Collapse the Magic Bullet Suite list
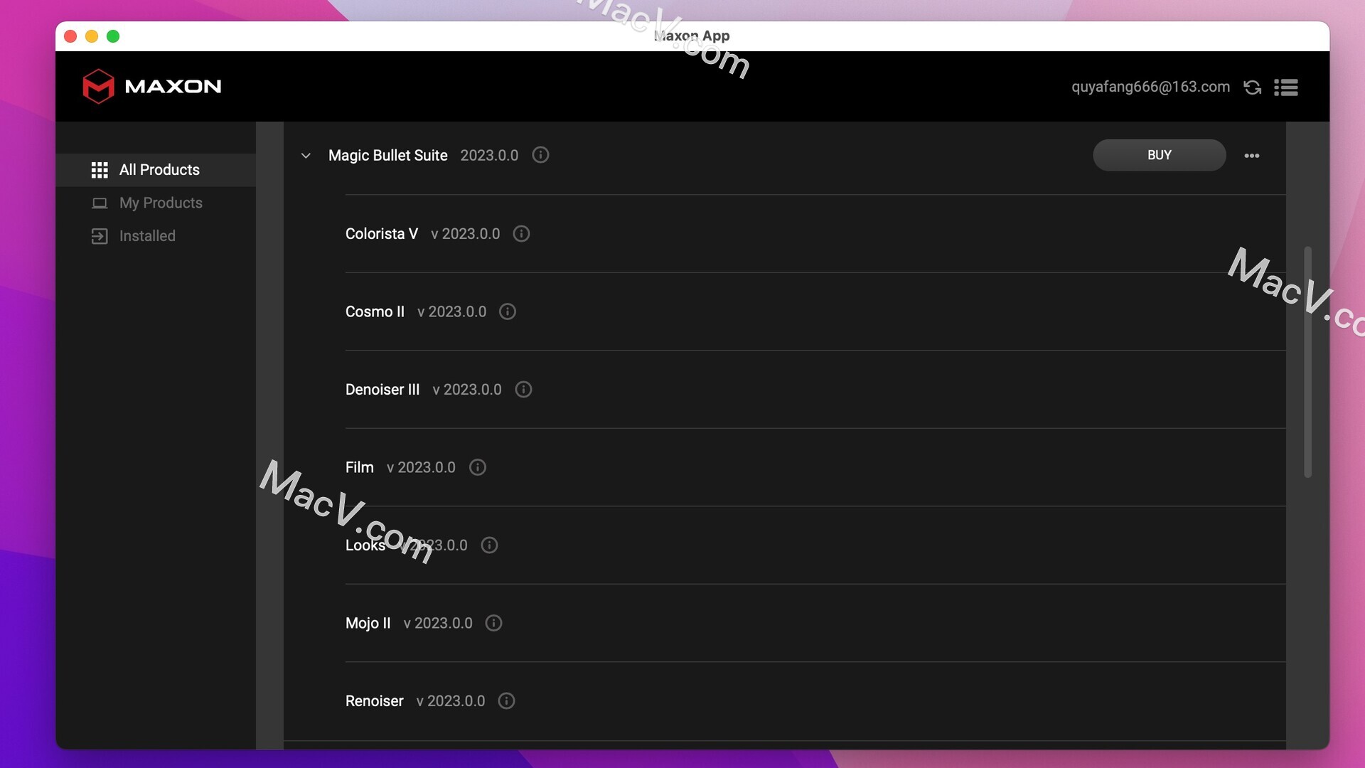1365x768 pixels. click(306, 156)
